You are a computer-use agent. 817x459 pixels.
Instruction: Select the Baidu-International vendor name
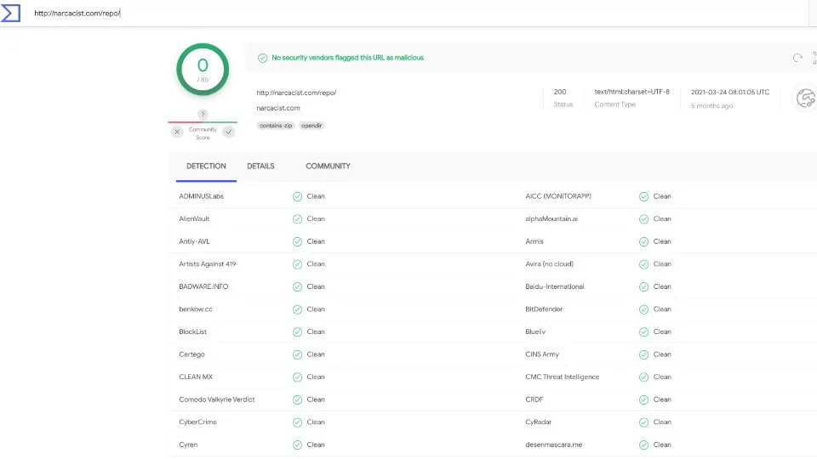pos(554,286)
